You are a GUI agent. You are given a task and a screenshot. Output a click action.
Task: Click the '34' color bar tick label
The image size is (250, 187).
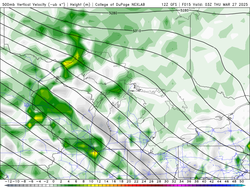(182, 181)
